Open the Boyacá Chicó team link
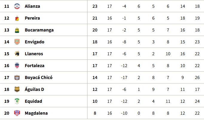204x120 pixels. coord(39,78)
